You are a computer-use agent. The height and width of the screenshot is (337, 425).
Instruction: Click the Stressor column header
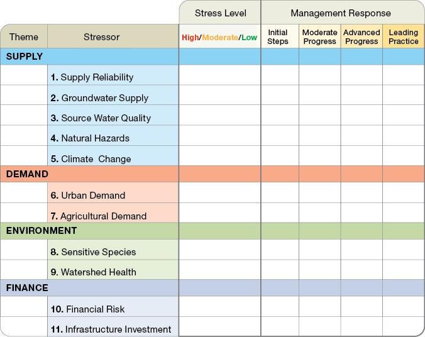point(101,37)
